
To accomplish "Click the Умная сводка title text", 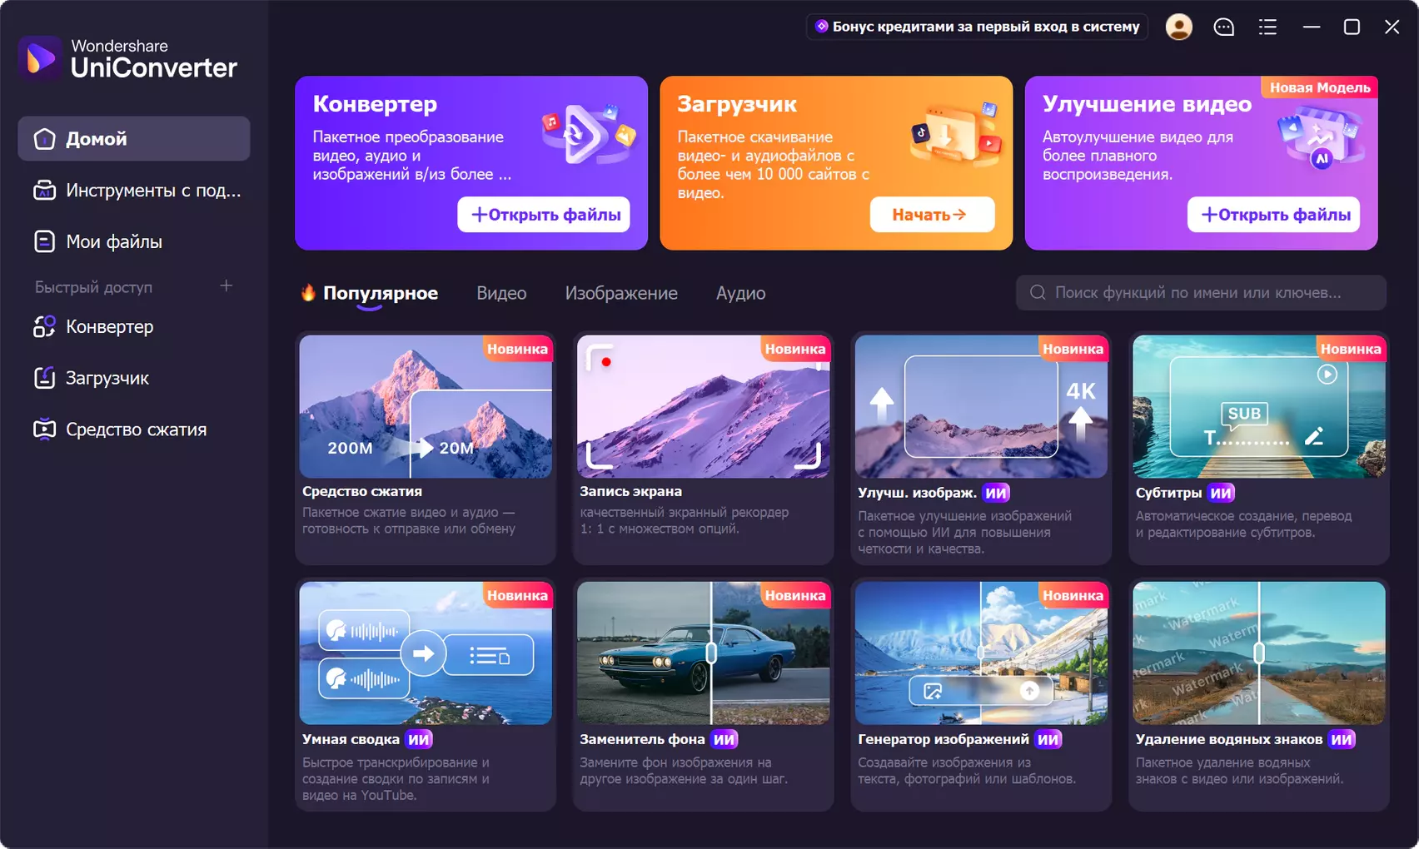I will [351, 739].
